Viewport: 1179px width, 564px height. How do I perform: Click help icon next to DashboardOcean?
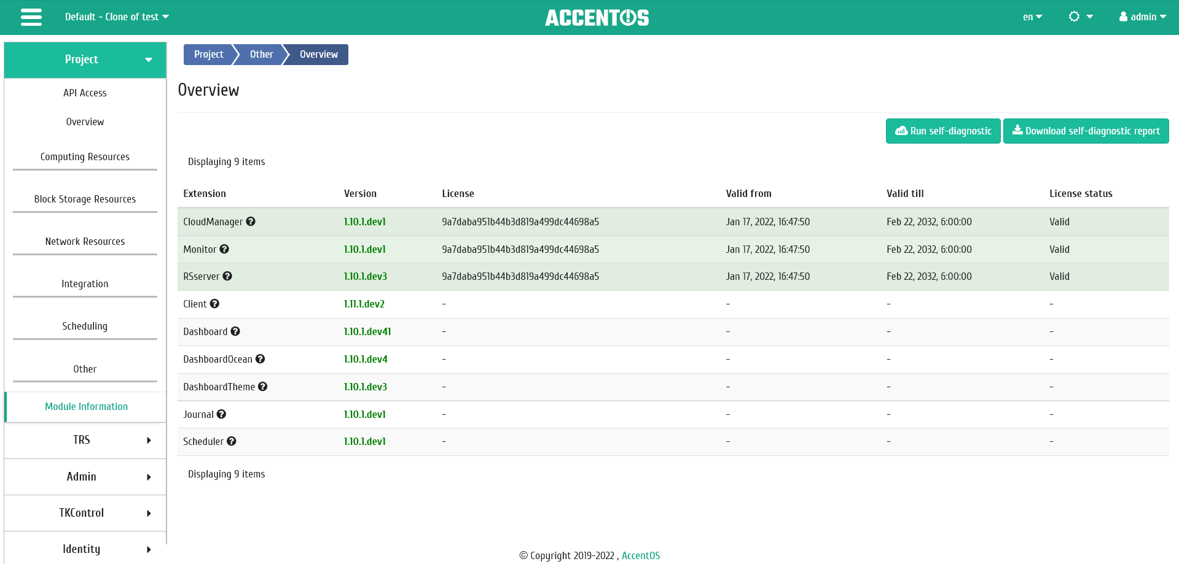(260, 359)
